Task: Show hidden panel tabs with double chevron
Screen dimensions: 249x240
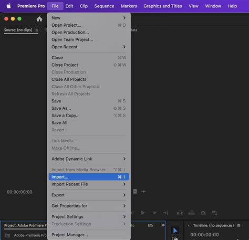Action: point(163,225)
